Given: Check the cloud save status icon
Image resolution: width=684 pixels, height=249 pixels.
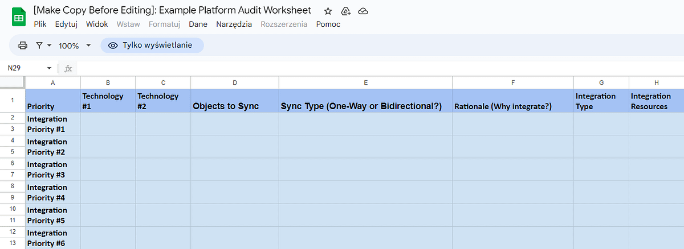Looking at the screenshot, I should (x=363, y=11).
